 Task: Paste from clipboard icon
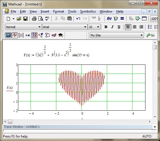pos(70,19)
